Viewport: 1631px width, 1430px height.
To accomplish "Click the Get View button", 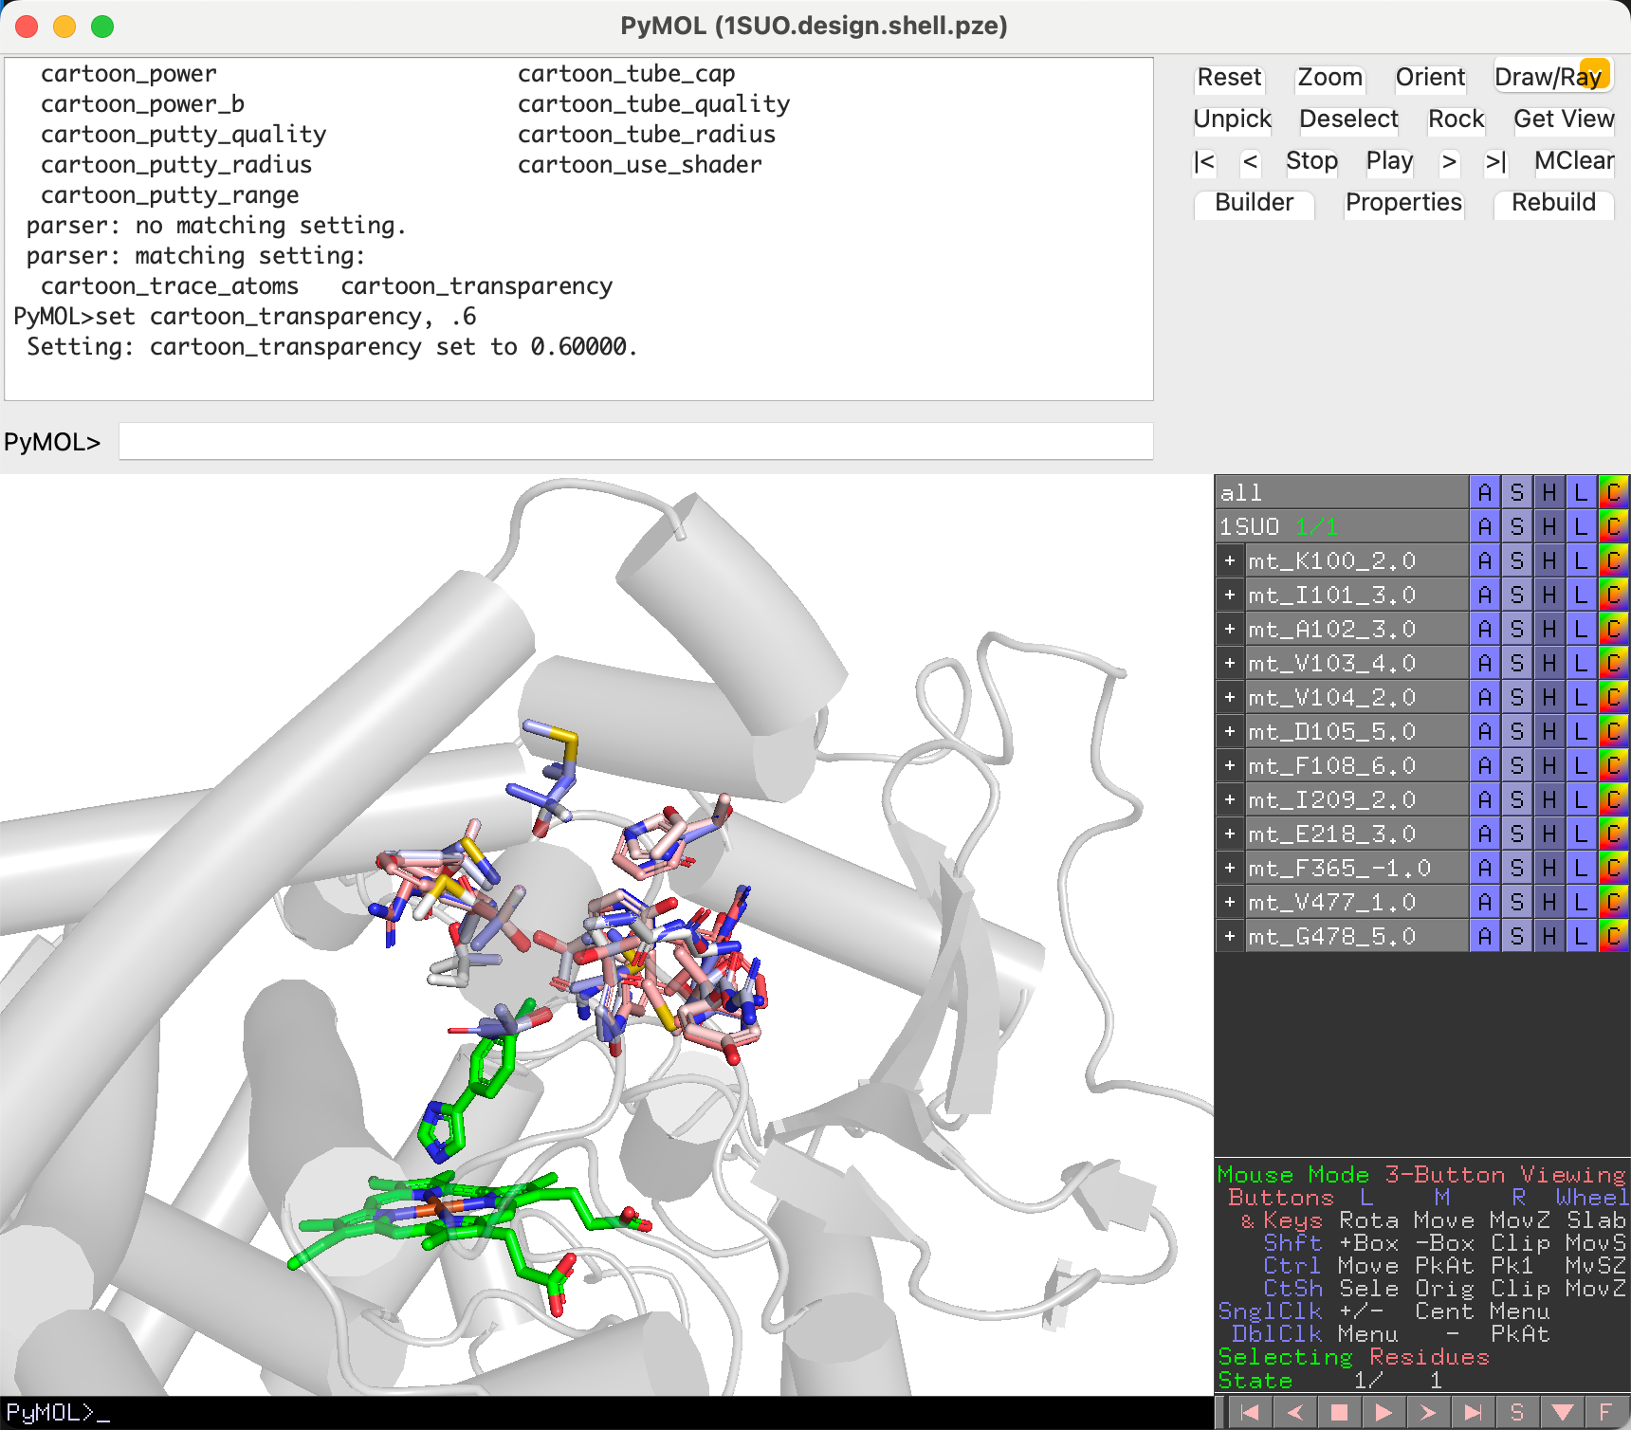I will coord(1564,119).
